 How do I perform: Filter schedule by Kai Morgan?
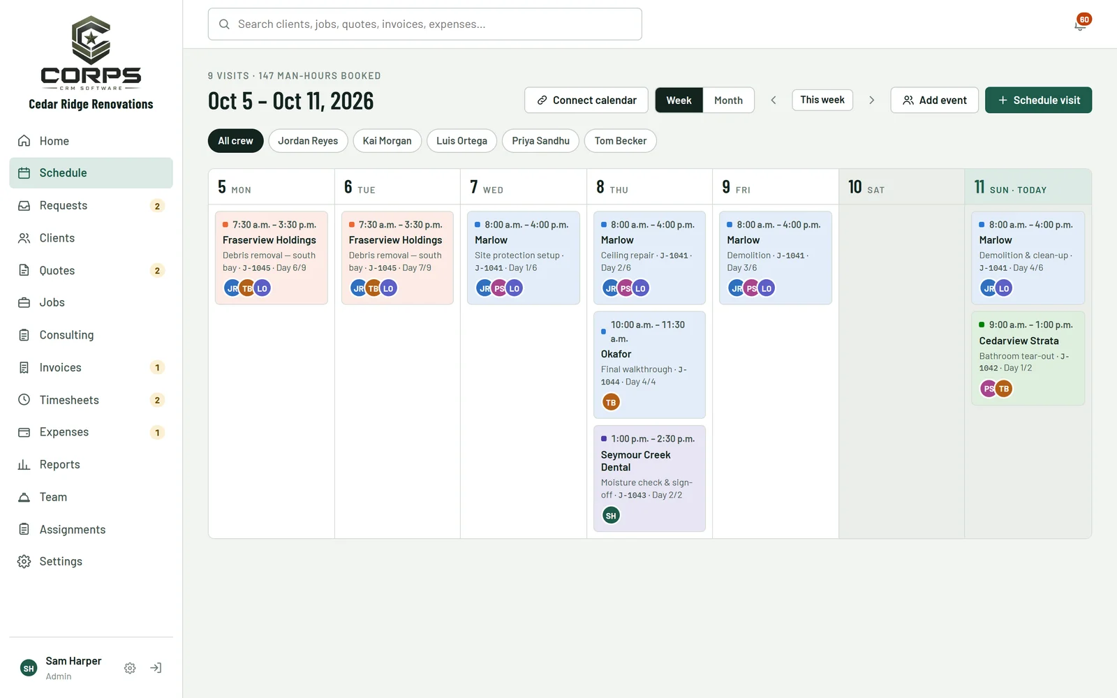(387, 141)
